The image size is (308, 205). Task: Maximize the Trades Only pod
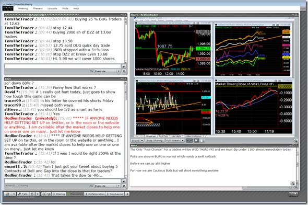125,15
